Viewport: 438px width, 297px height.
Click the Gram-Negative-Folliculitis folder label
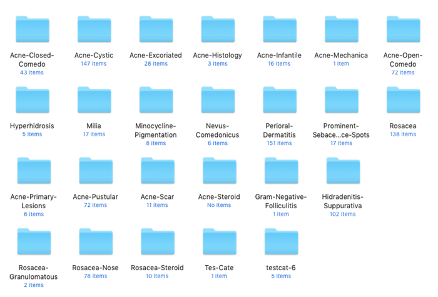281,201
